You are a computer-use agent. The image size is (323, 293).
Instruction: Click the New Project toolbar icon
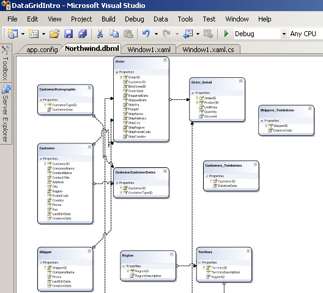click(13, 34)
